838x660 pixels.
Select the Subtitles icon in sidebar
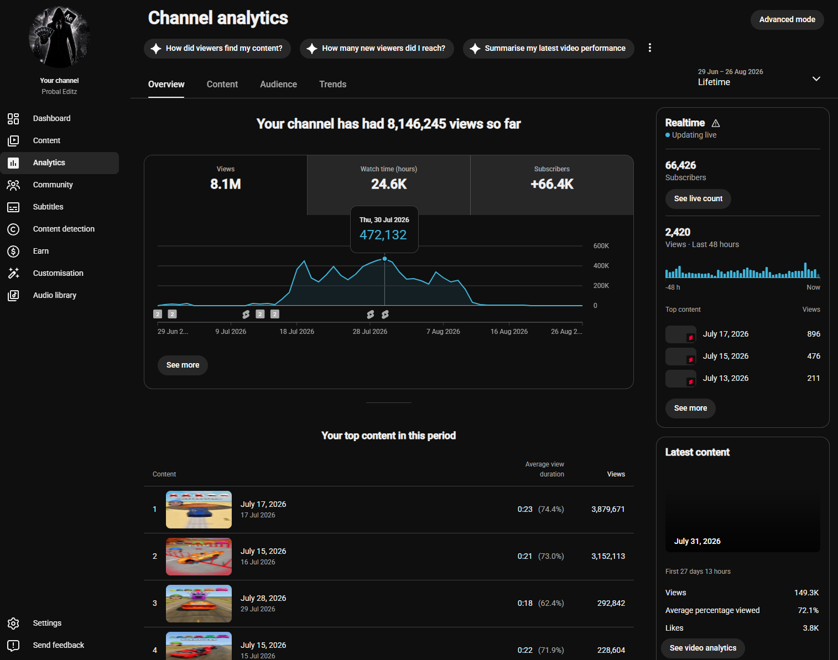(13, 207)
